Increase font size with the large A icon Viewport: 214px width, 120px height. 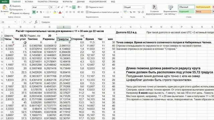point(59,7)
